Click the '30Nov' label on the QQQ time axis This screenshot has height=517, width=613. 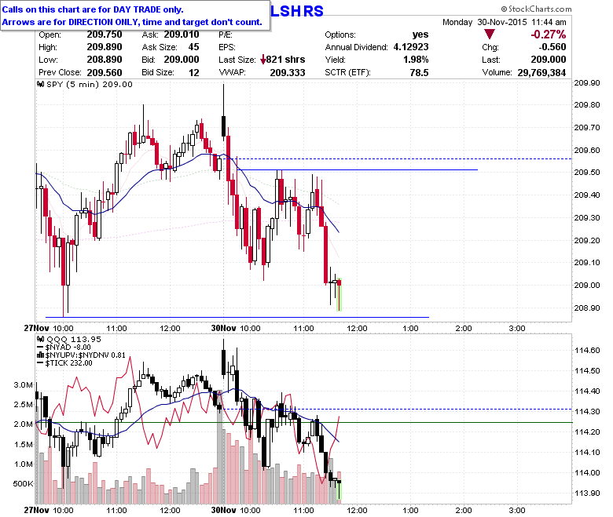[224, 510]
